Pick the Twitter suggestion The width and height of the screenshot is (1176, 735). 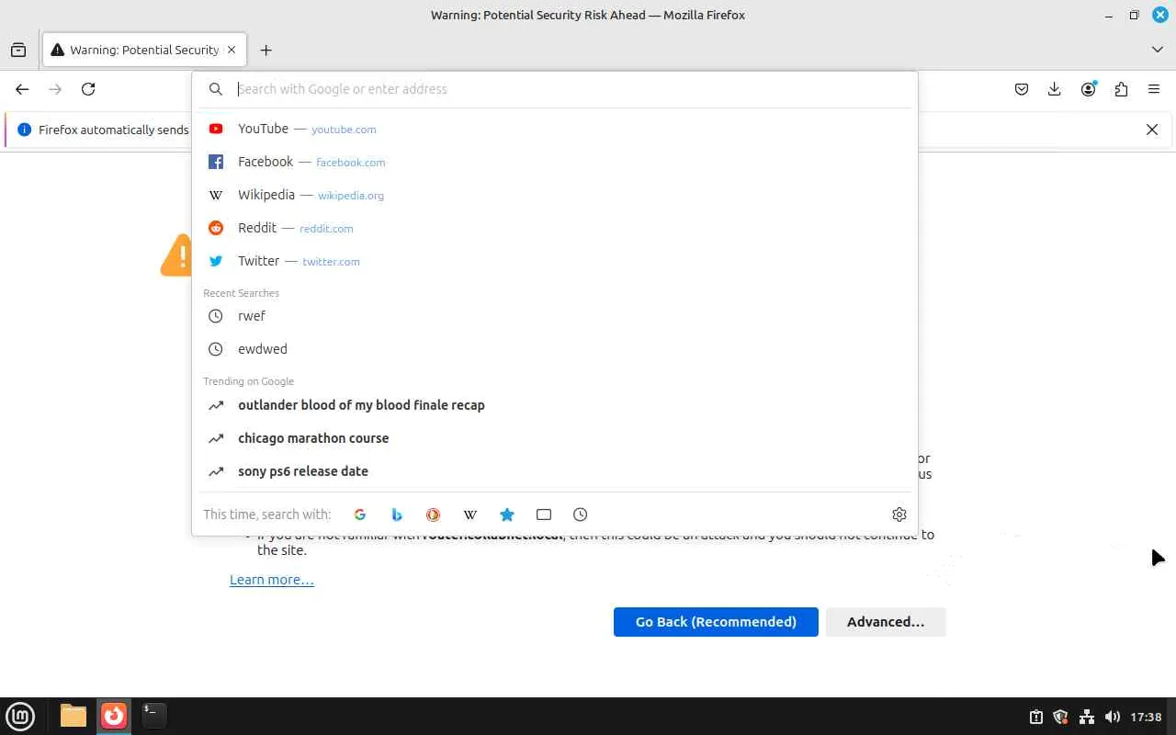pos(555,261)
